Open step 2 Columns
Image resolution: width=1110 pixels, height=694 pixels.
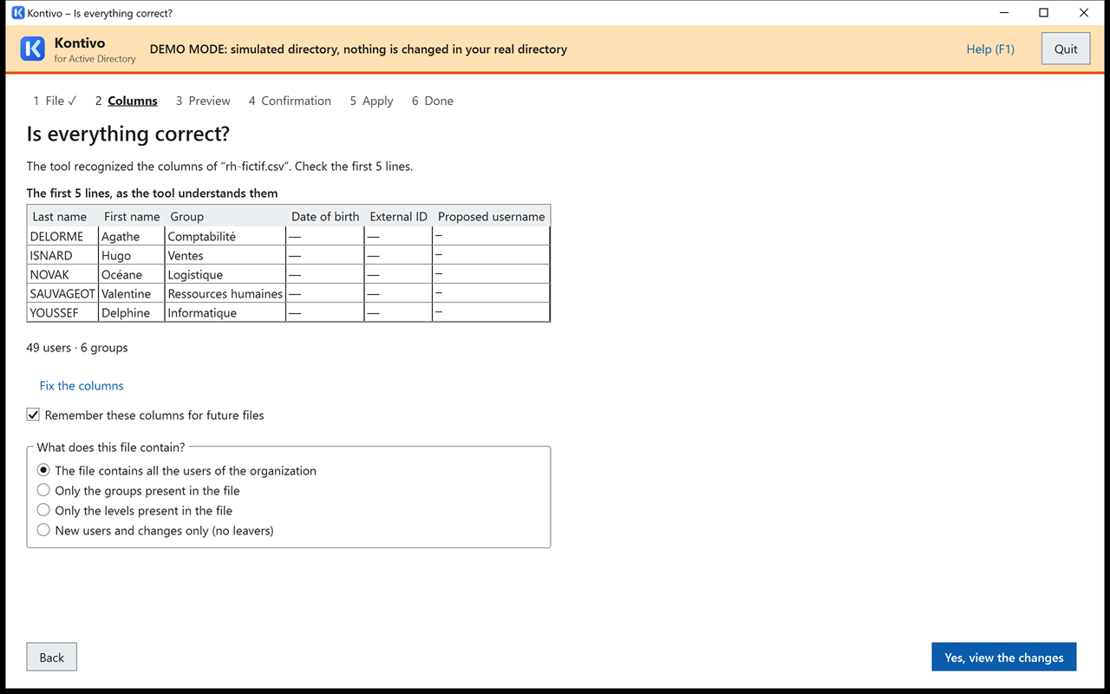(127, 101)
